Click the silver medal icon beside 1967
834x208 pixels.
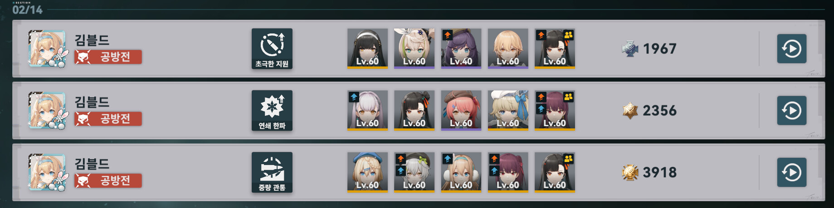630,49
